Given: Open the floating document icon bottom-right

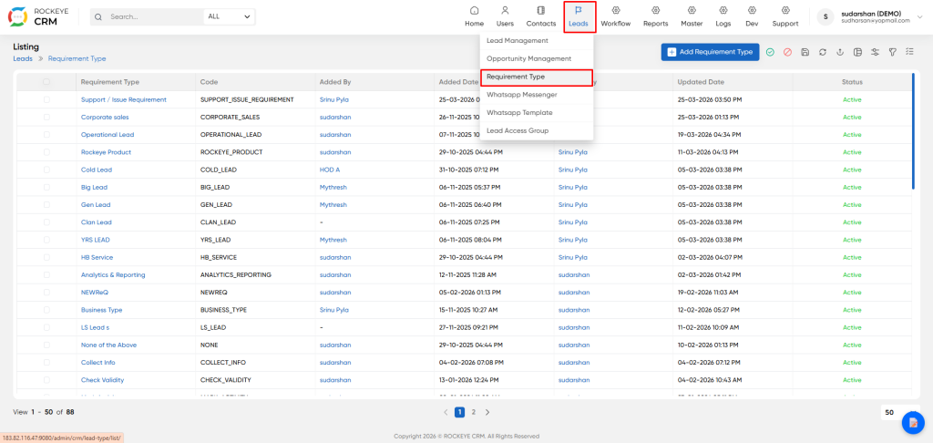Looking at the screenshot, I should coord(913,423).
